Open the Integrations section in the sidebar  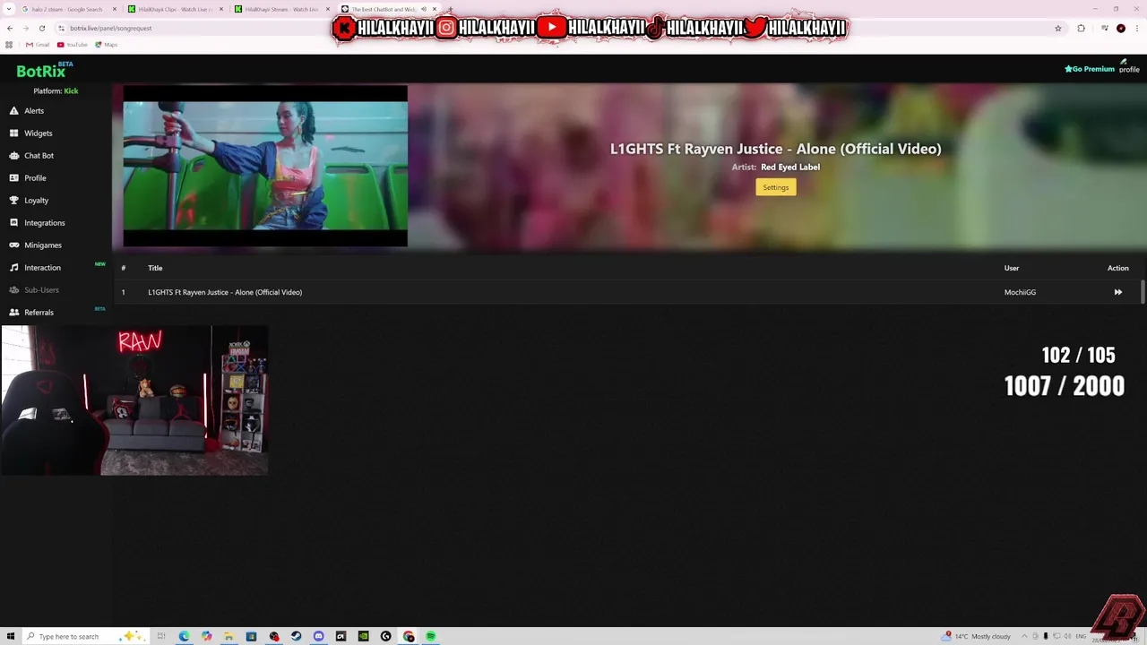(x=37, y=223)
